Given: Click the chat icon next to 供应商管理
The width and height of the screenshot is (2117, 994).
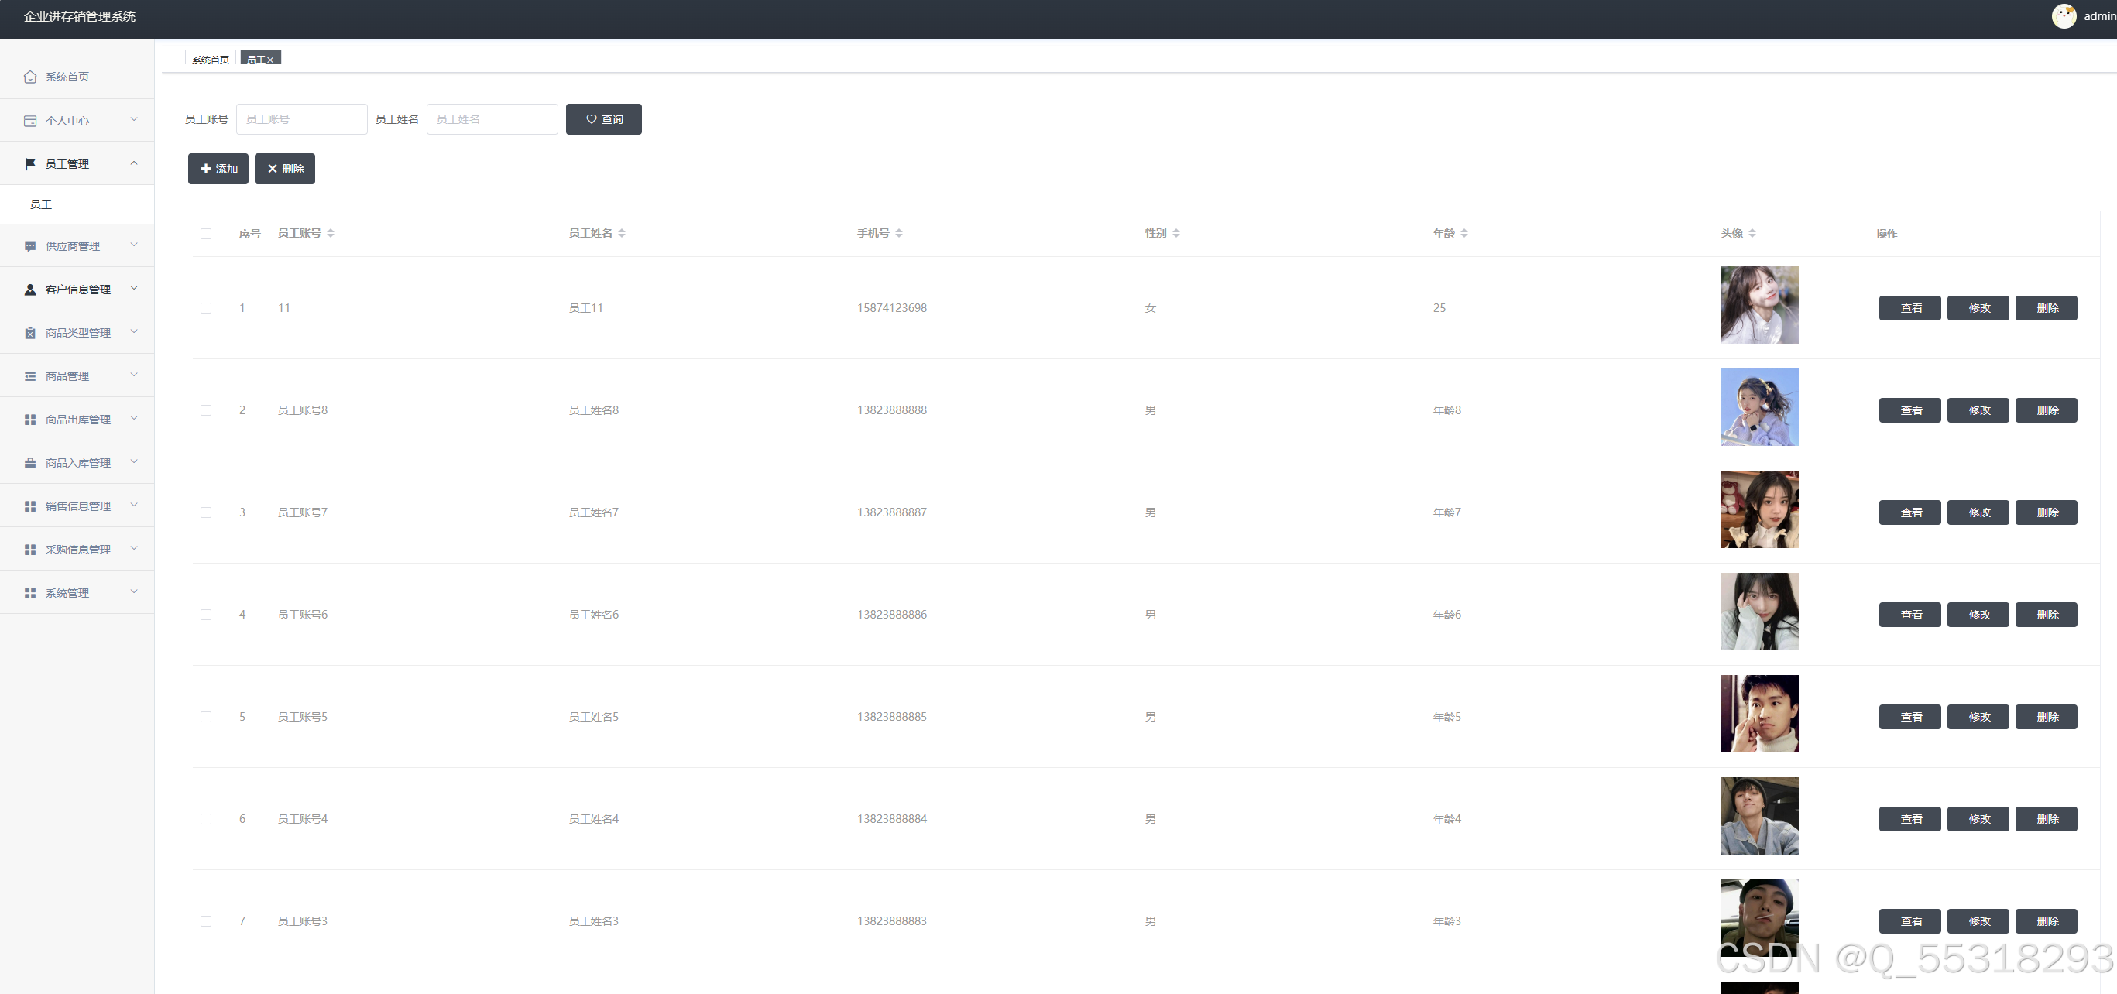Looking at the screenshot, I should 30,246.
